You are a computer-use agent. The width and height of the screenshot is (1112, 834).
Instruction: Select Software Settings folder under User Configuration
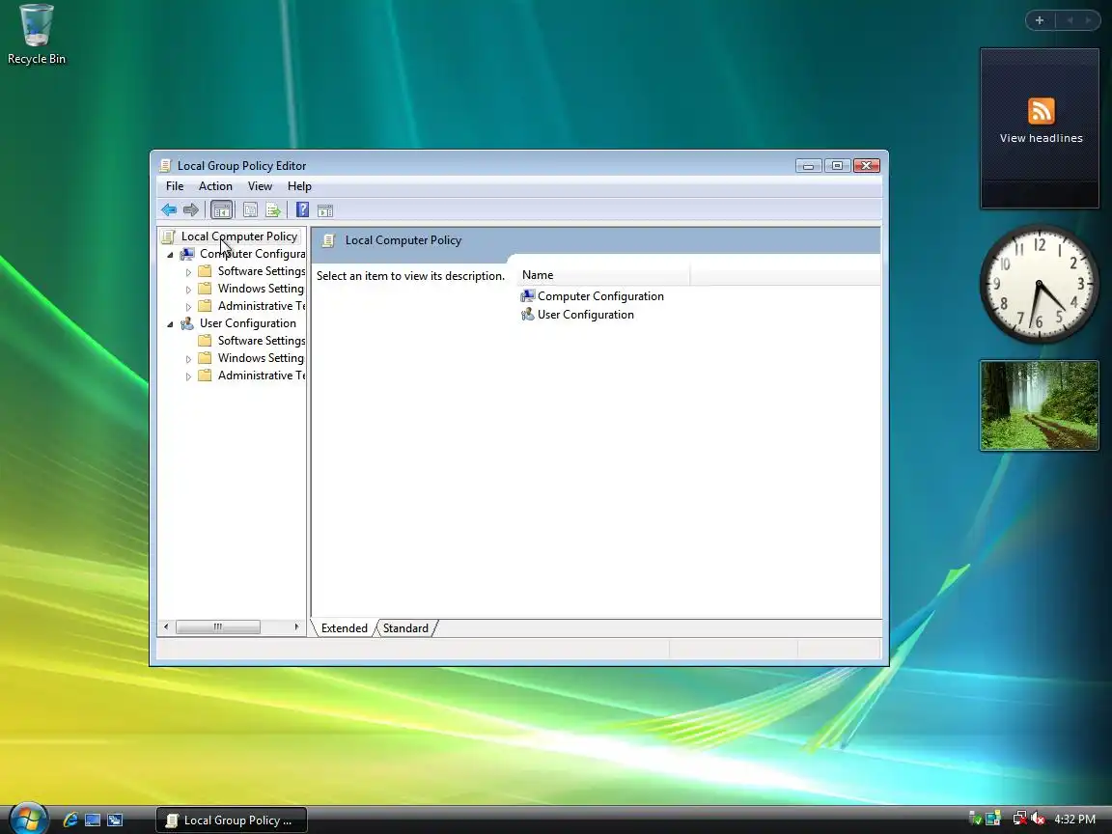(261, 341)
